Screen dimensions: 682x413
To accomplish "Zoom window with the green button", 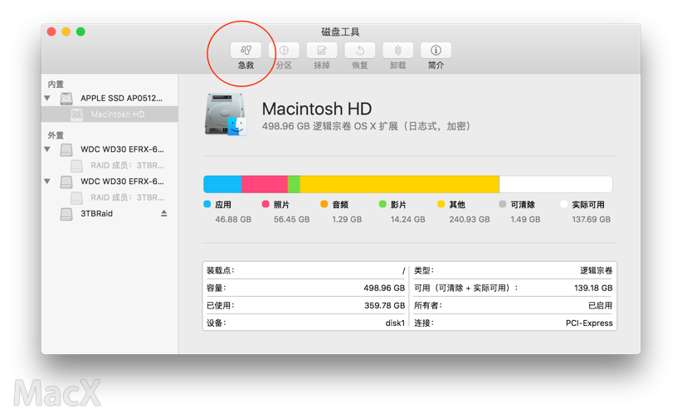I will [80, 32].
